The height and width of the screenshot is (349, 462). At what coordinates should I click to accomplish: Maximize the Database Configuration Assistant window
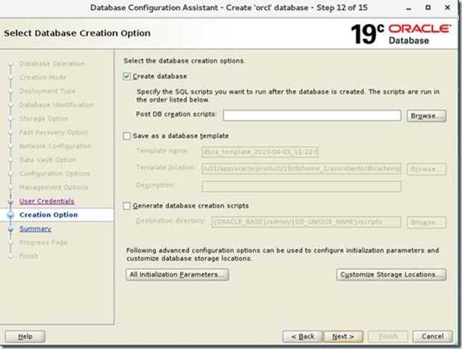click(428, 7)
